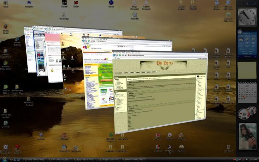Select the ImgBurn desktop icon
259x162 pixels.
click(169, 136)
